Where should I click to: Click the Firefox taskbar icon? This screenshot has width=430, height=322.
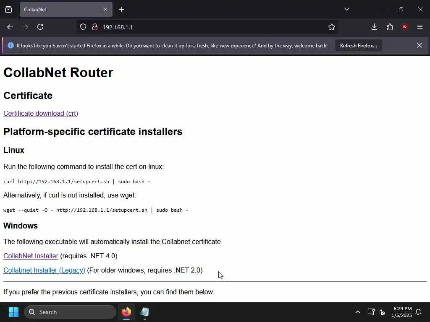tap(126, 312)
